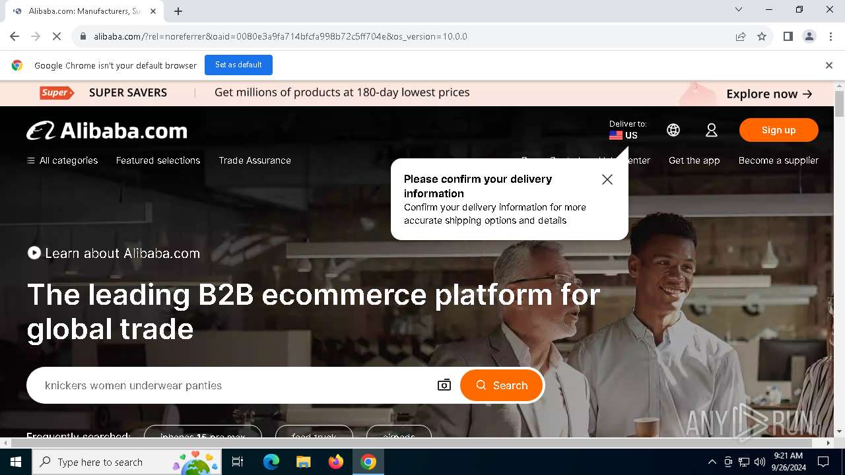Dismiss the default browser notification bar
This screenshot has width=845, height=475.
pyautogui.click(x=829, y=65)
